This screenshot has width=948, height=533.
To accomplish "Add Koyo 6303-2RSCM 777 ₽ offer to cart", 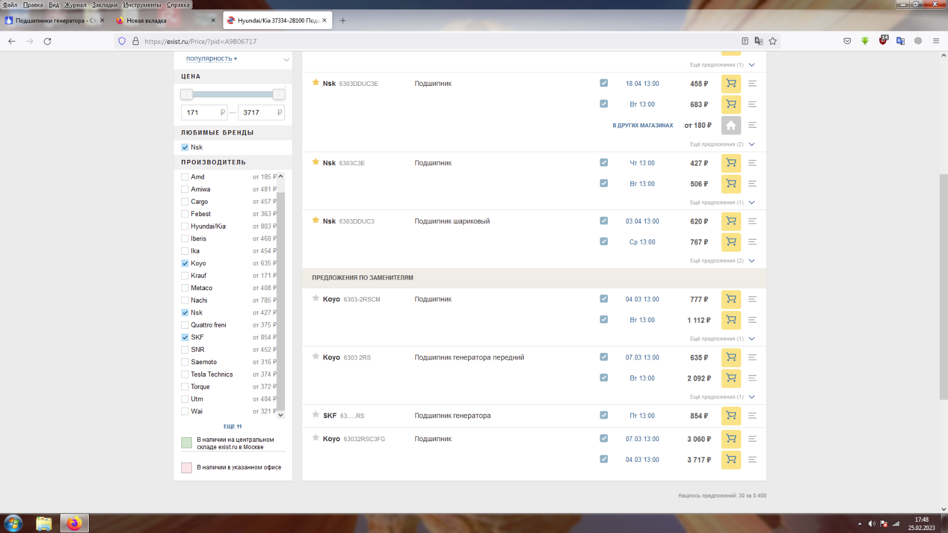I will pos(731,299).
